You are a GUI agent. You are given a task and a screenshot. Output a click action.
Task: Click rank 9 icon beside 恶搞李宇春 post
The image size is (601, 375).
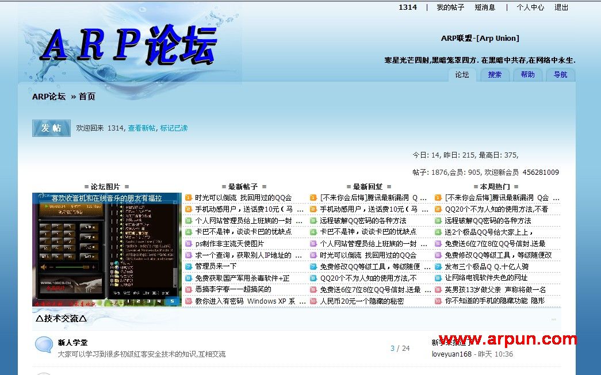click(189, 289)
